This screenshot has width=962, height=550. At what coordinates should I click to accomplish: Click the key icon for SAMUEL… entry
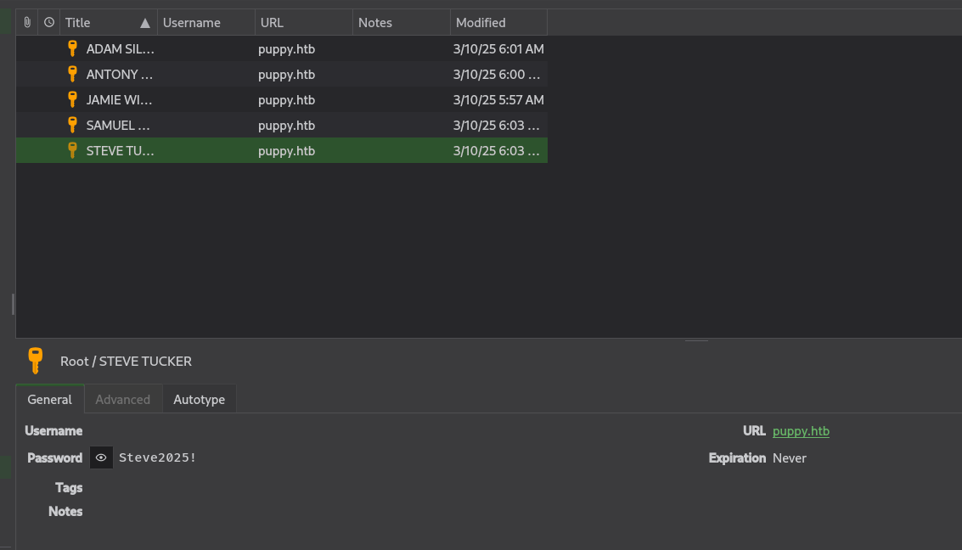72,125
